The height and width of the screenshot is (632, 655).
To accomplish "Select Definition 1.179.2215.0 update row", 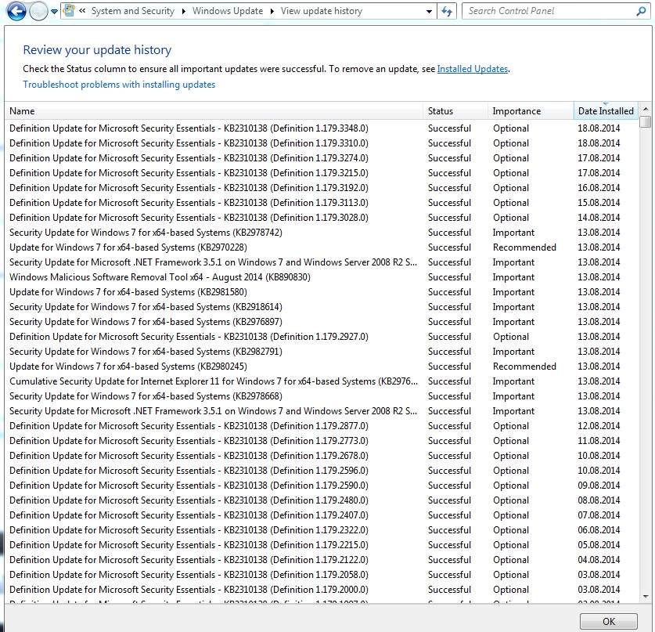I will [x=322, y=545].
